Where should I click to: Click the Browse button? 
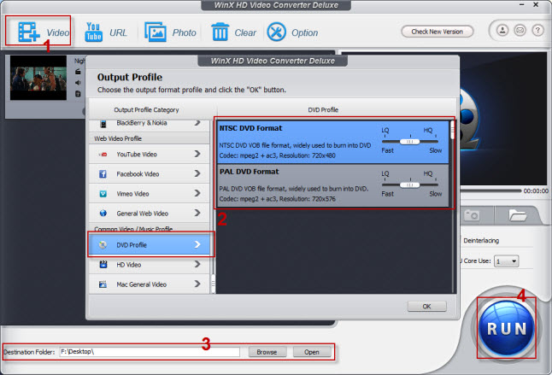(x=267, y=352)
